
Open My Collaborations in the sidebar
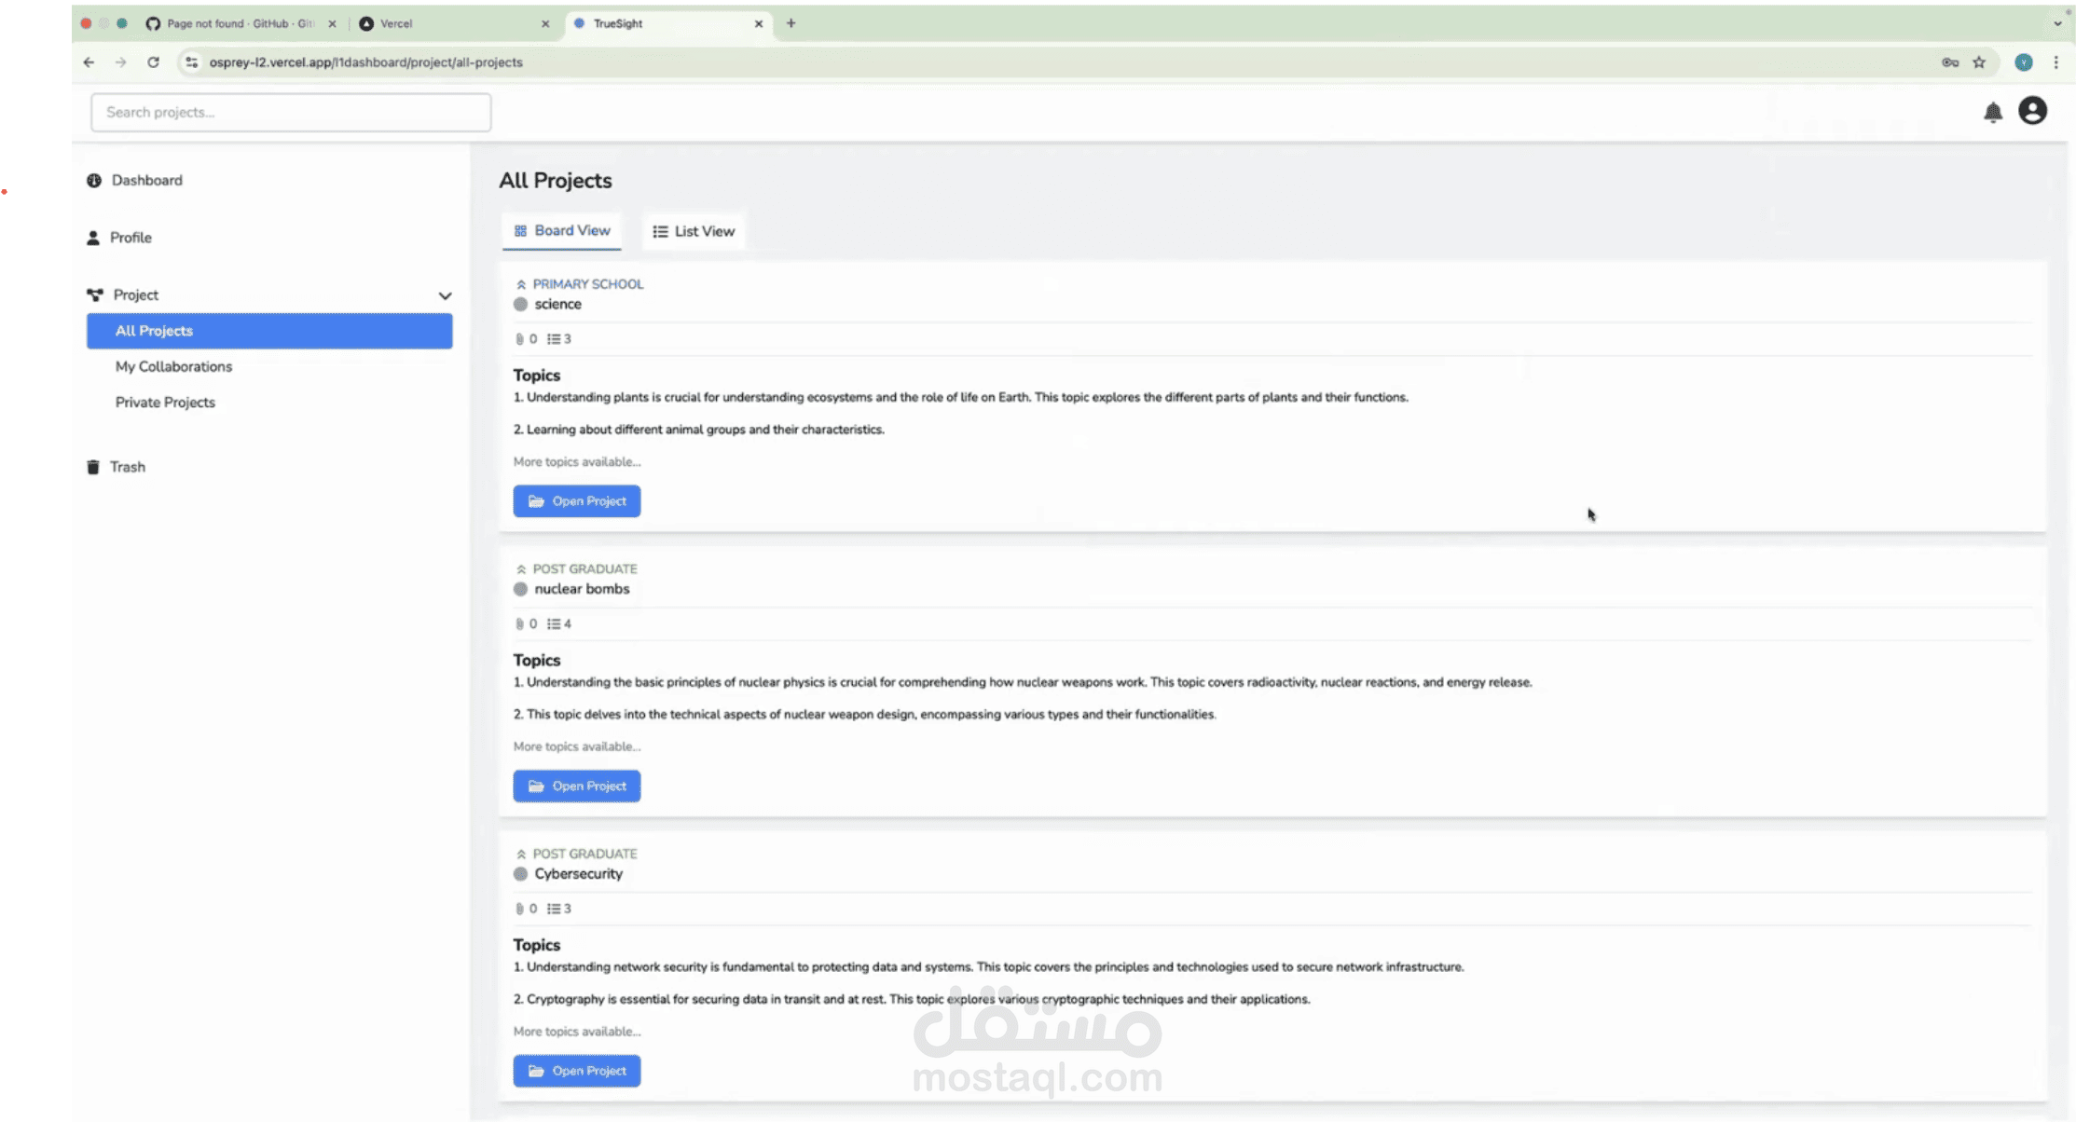(173, 367)
